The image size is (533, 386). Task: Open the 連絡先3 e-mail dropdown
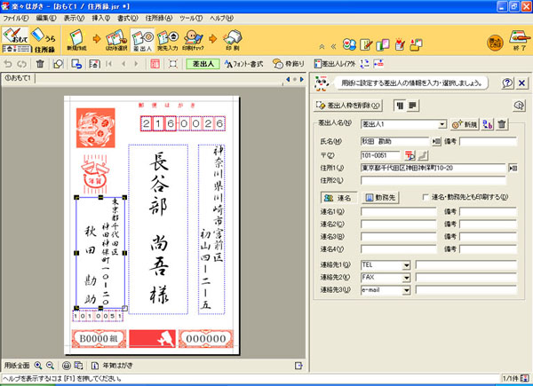click(406, 289)
